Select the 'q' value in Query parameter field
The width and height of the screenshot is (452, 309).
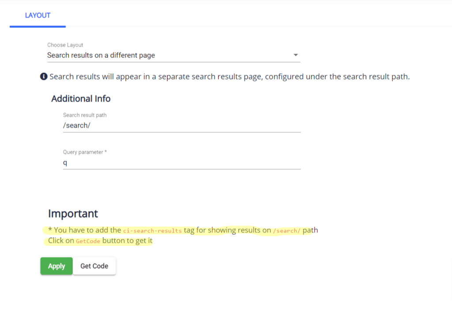pyautogui.click(x=64, y=162)
